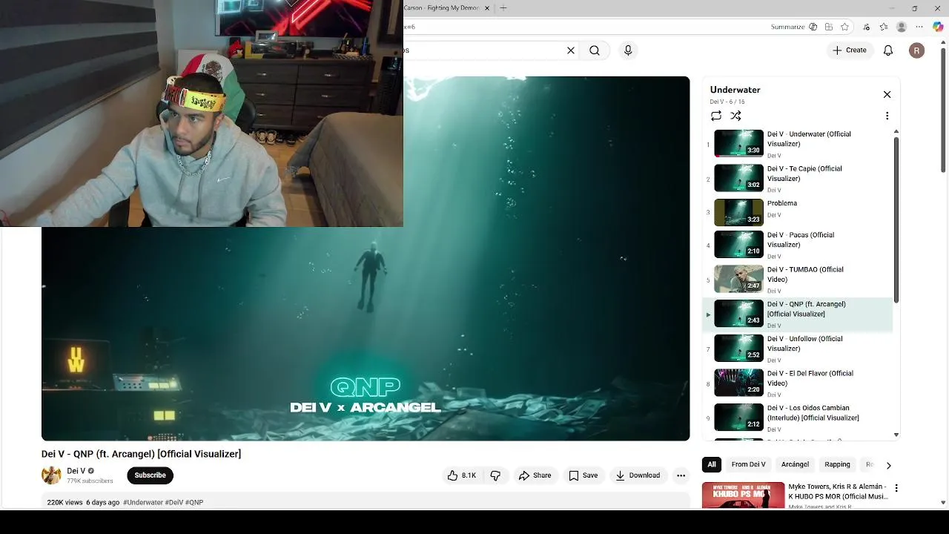Open Dei V channel avatar
This screenshot has height=534, width=949.
(51, 475)
